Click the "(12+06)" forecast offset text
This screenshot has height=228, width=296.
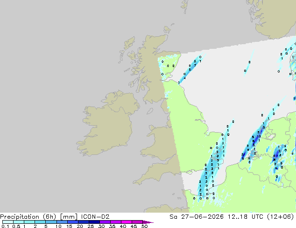click(280, 217)
